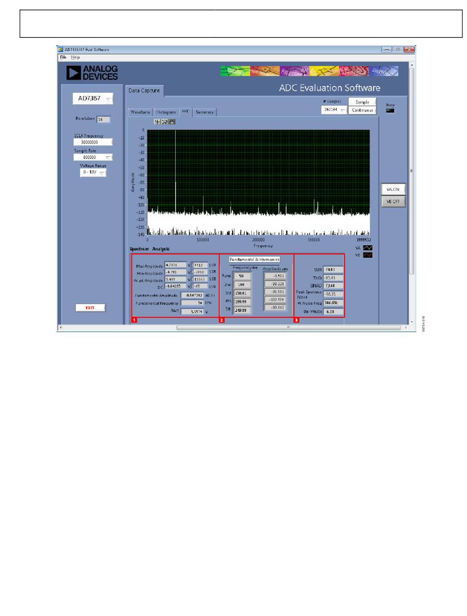Switch to the Histogram tab
This screenshot has height=616, width=467.
coord(166,112)
